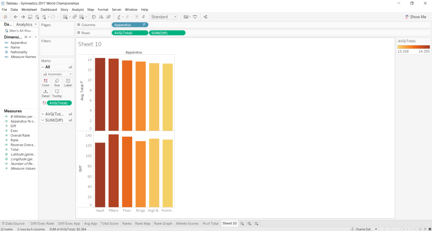Viewport: 432px width, 231px height.
Task: Click the new worksheet icon in tab bar
Action: pyautogui.click(x=242, y=223)
